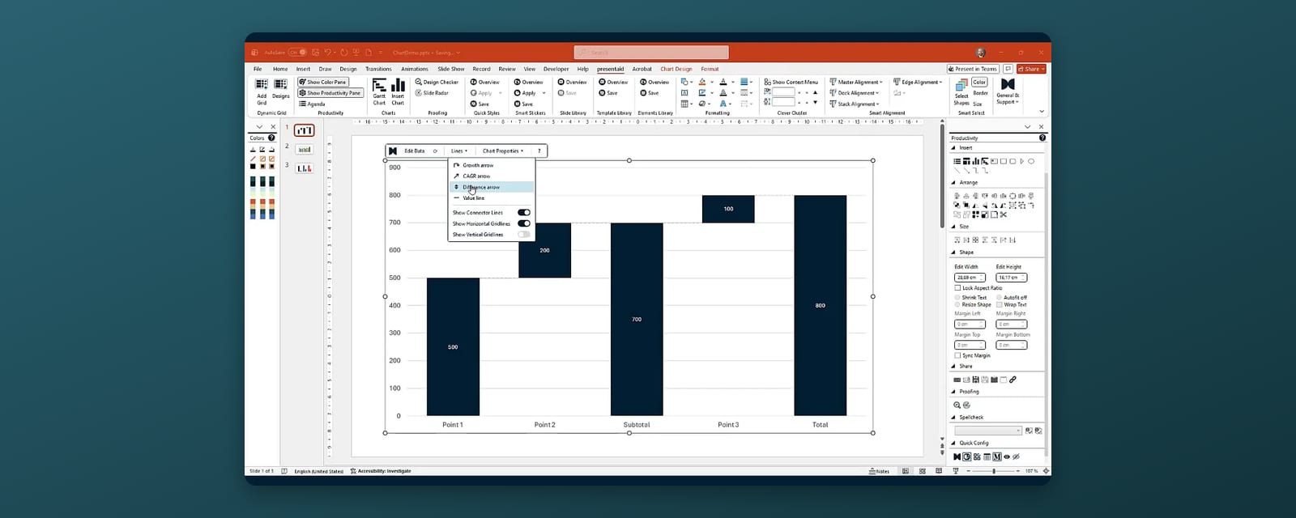Click the oval shape icon in Insert section

(1031, 161)
